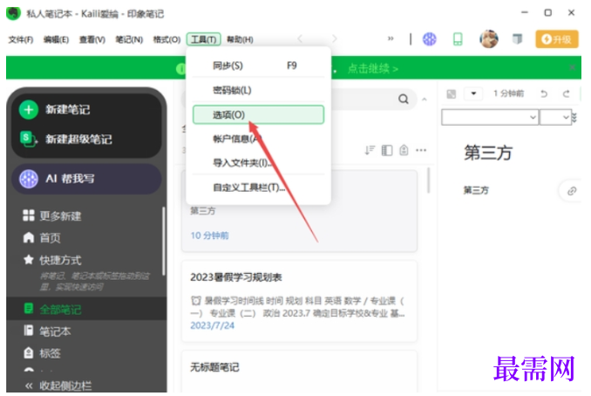
Task: Select 自定义工具栏(T) menu entry
Action: coord(258,187)
